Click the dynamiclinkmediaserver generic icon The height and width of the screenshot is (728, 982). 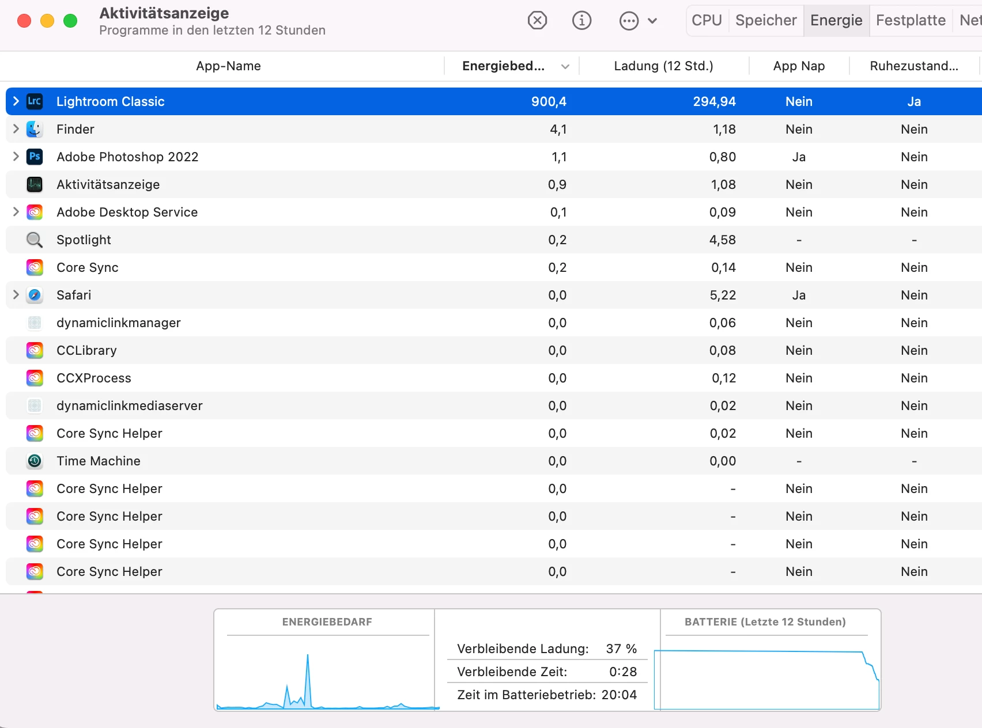click(35, 405)
